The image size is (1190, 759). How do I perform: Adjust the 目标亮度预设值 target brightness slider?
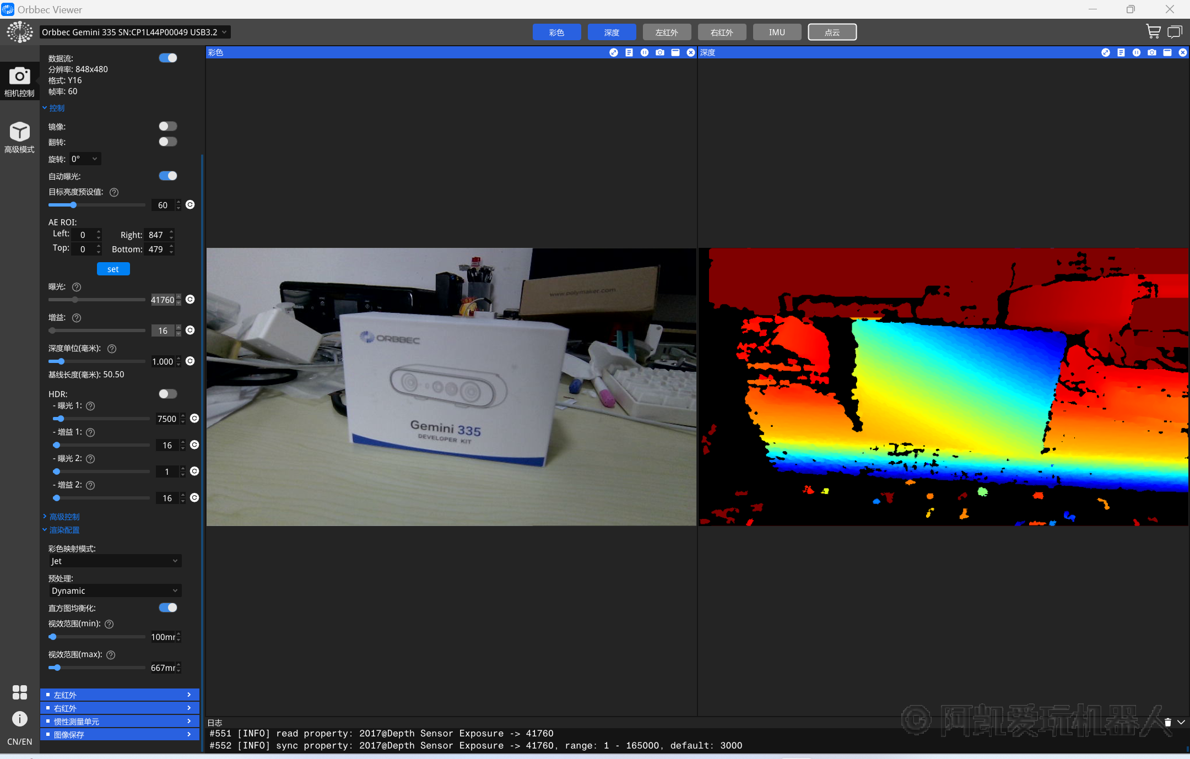coord(73,205)
